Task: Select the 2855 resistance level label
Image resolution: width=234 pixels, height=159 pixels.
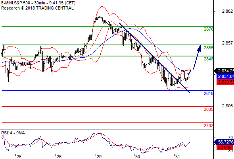Action: point(209,48)
